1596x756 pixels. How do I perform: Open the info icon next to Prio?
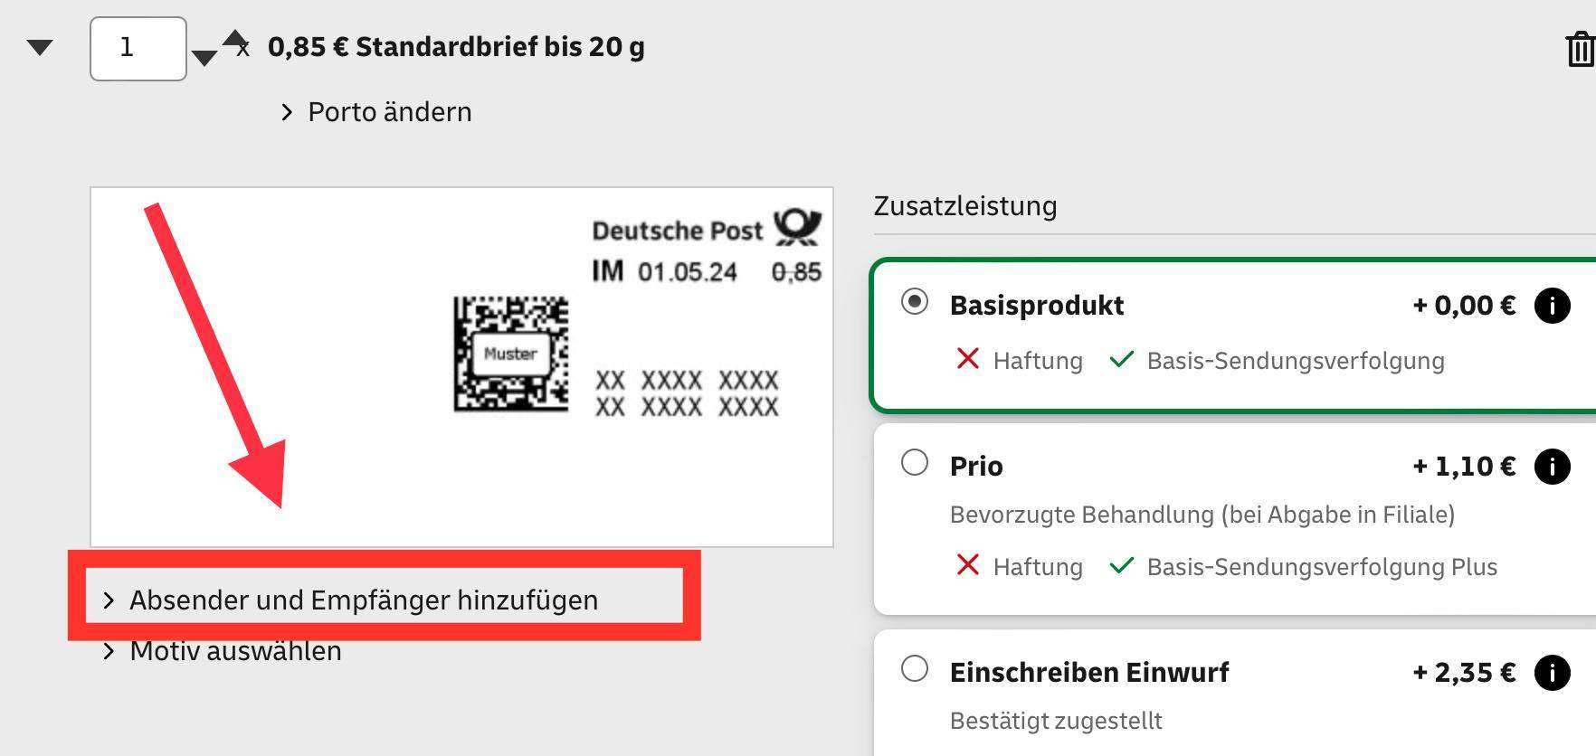tap(1553, 467)
